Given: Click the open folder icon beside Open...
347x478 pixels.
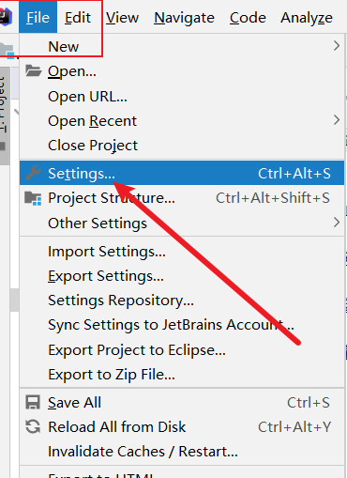Looking at the screenshot, I should (33, 71).
